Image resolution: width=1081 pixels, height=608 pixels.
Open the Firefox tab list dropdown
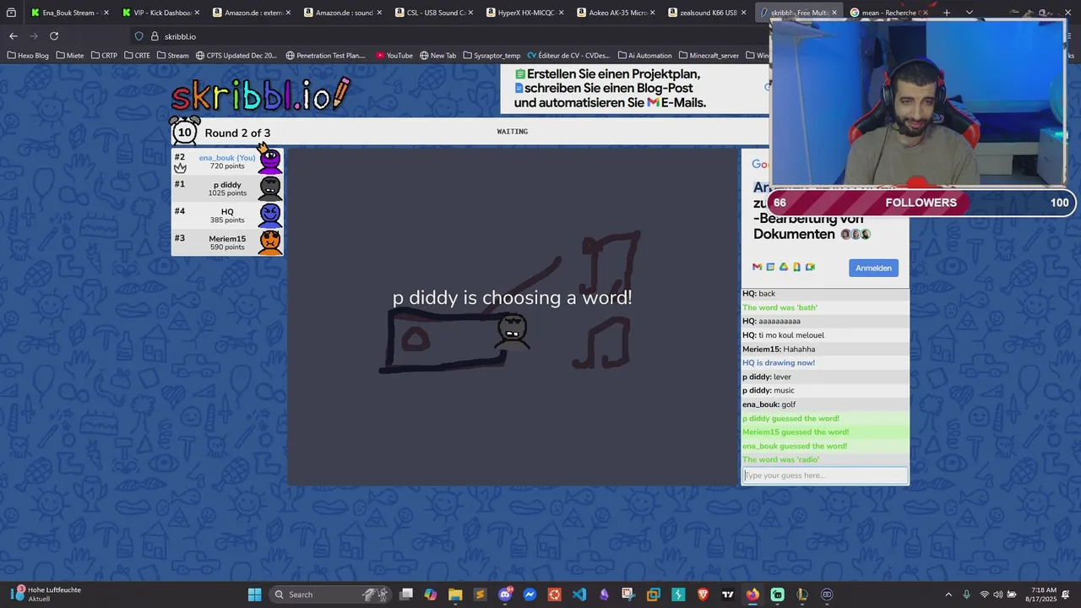coord(970,13)
